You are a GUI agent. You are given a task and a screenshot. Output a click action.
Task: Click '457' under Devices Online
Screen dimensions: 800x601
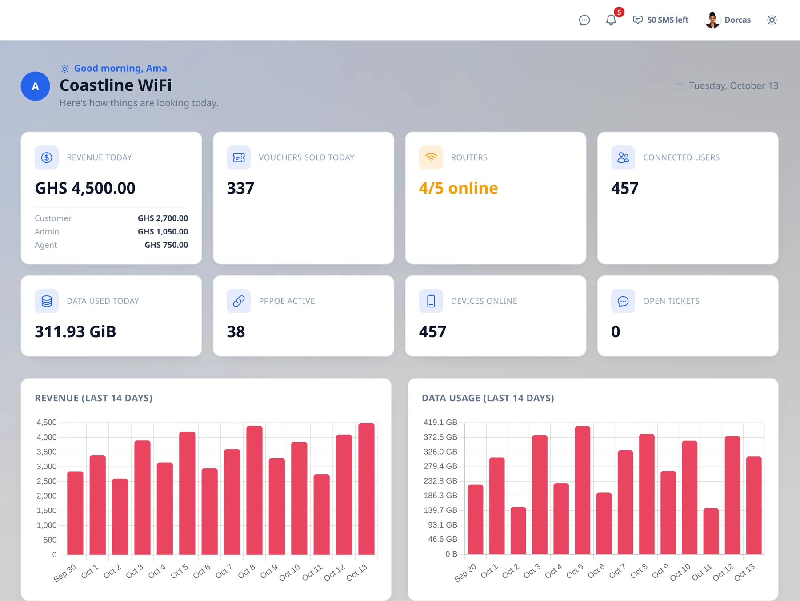pyautogui.click(x=432, y=332)
